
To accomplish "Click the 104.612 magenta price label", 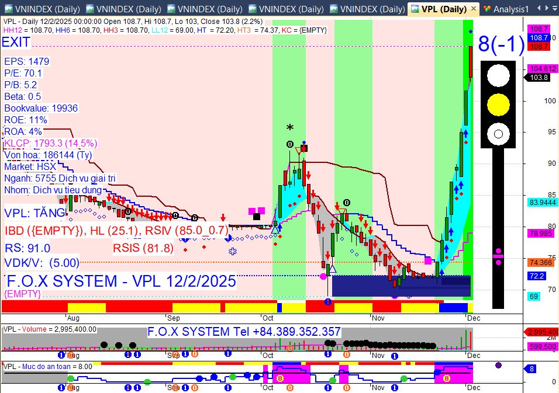I will pos(543,69).
